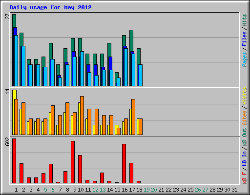Click the yellow visits bar for day 1
Viewport: 250px width, 195px height.
point(14,95)
